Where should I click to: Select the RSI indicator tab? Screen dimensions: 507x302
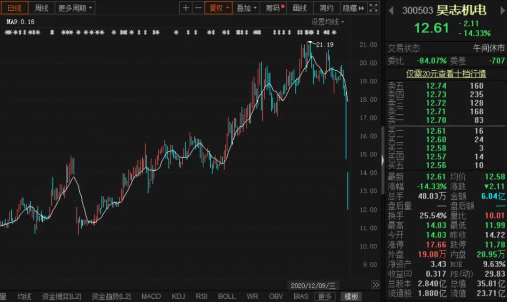point(201,296)
